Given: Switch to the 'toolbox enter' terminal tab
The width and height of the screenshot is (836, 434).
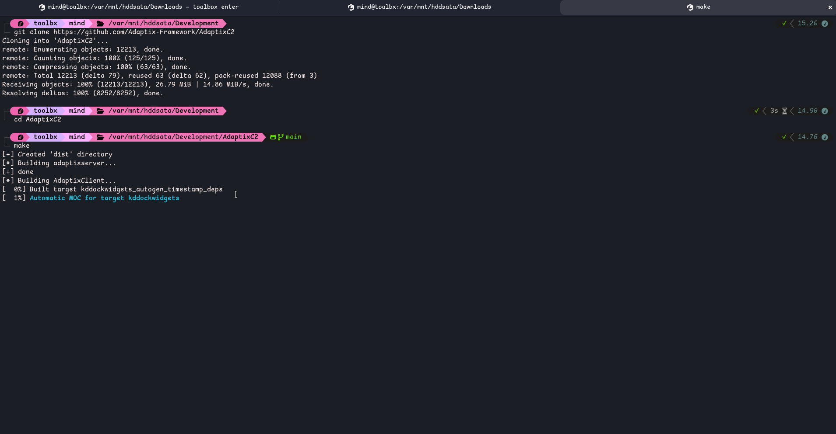Looking at the screenshot, I should point(139,7).
